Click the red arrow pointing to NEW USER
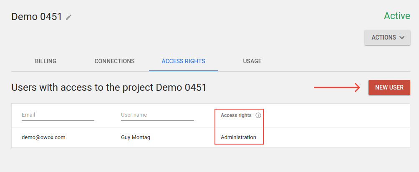Screen dimensions: 419x172 coord(337,87)
